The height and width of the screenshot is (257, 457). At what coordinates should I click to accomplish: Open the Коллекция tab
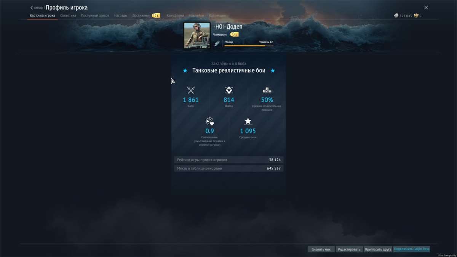217,16
